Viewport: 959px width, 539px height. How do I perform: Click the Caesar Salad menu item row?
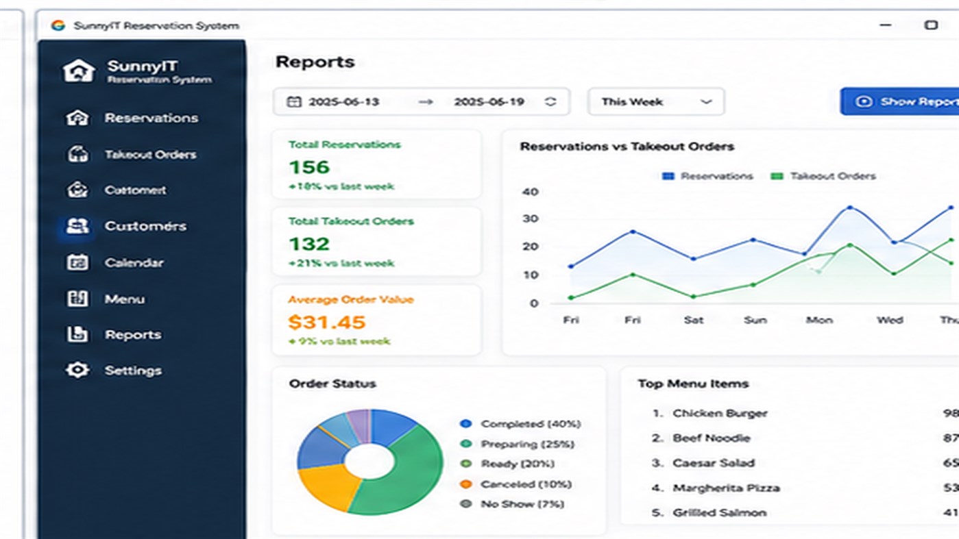click(805, 463)
